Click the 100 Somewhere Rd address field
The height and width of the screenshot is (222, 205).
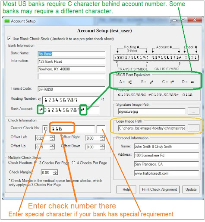click(167, 155)
